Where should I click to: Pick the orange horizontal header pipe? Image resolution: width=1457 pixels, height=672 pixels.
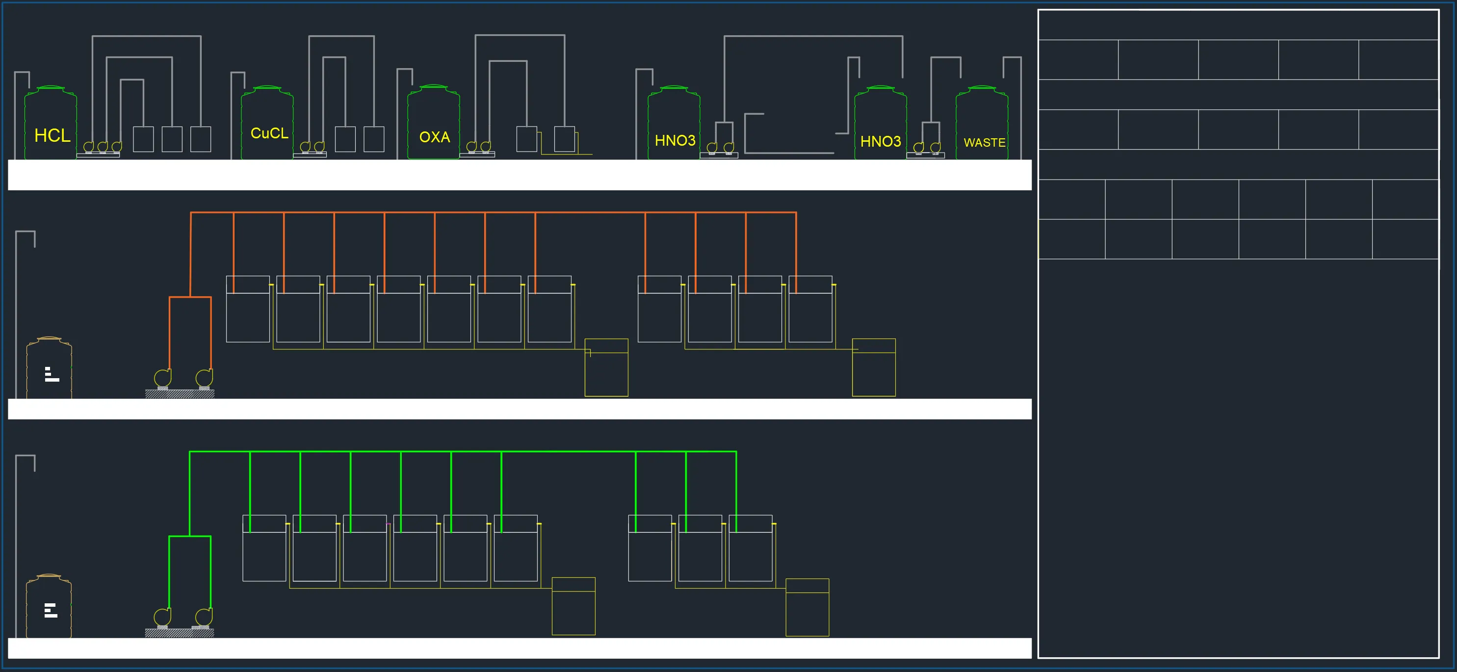pos(493,213)
